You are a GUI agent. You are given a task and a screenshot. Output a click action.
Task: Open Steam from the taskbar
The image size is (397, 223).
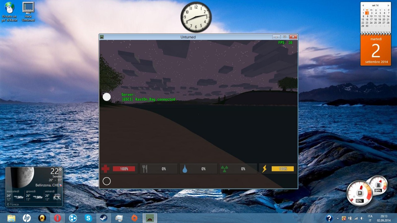point(104,218)
